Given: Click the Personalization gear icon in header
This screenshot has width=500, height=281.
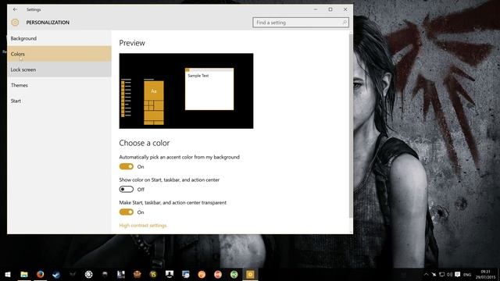Looking at the screenshot, I should [15, 23].
